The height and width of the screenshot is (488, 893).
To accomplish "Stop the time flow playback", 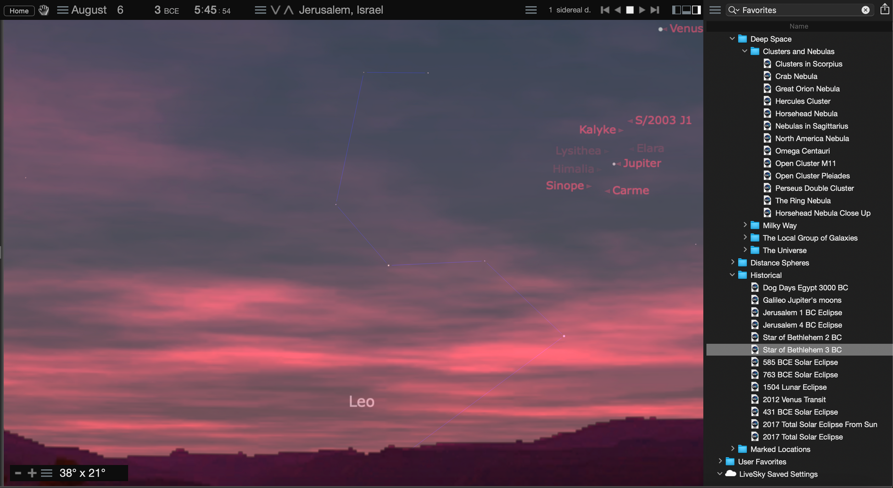I will [630, 10].
